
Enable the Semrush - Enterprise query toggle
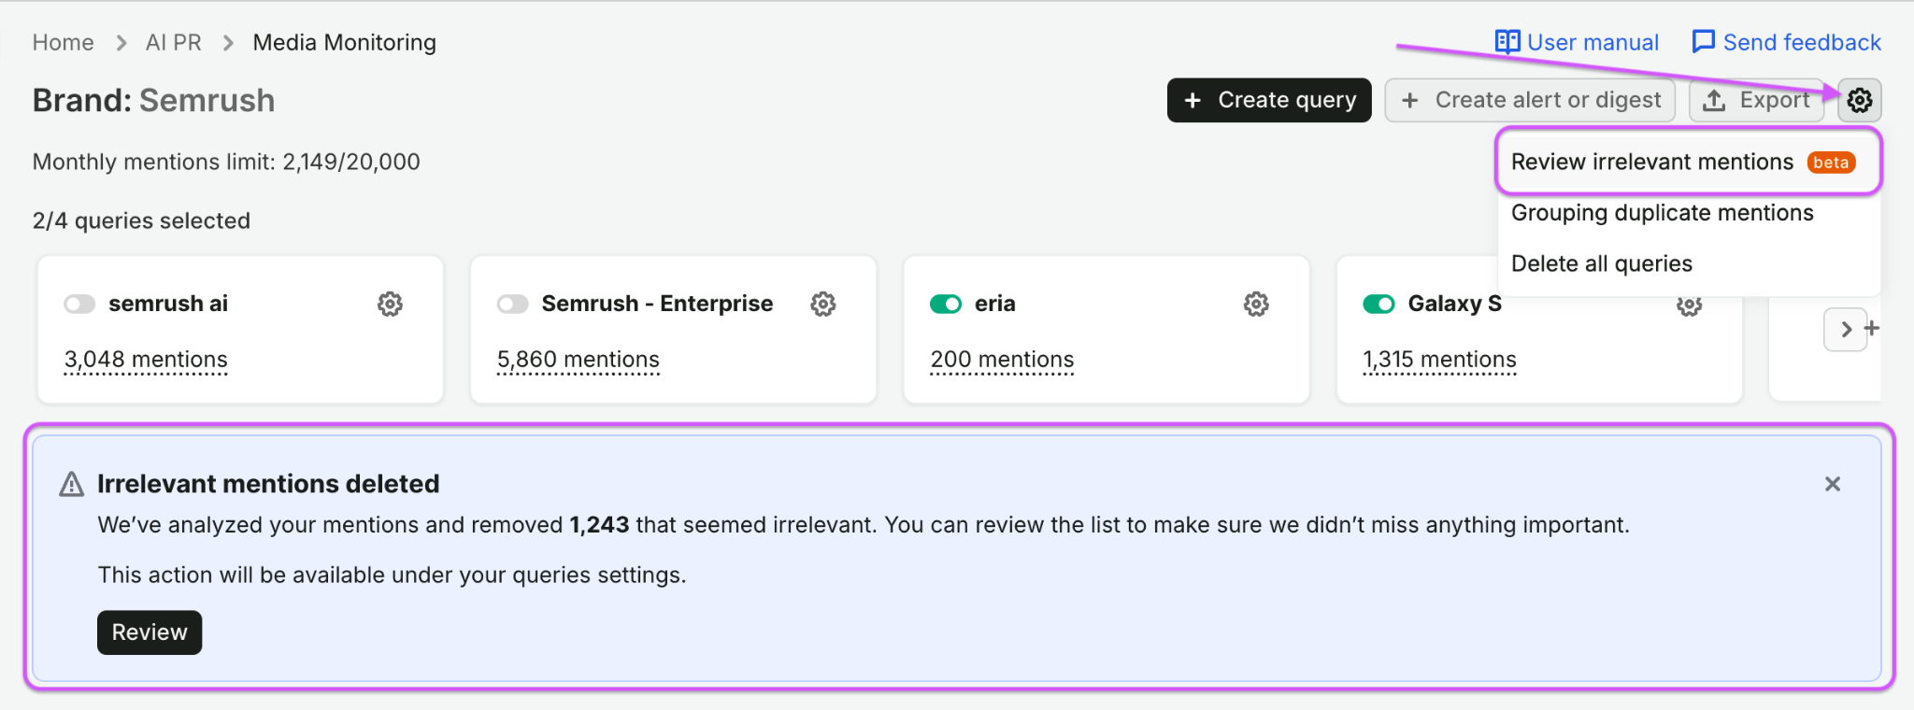[x=512, y=304]
